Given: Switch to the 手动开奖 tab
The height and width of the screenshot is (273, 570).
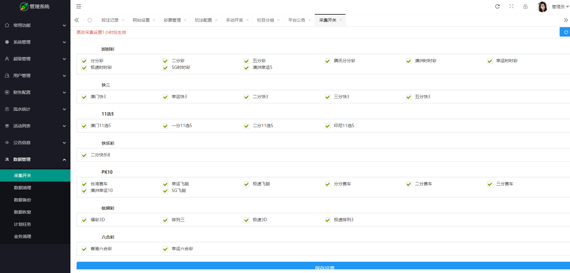Looking at the screenshot, I should tap(235, 20).
